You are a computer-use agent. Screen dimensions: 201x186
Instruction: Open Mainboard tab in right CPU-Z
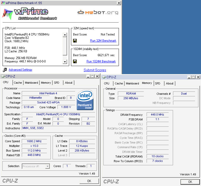click(x=132, y=83)
